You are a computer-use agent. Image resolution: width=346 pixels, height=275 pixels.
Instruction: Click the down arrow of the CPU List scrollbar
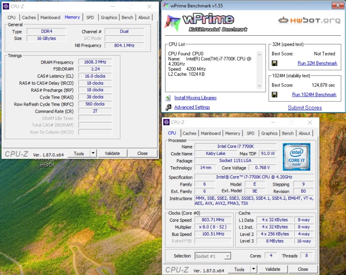[x=259, y=86]
